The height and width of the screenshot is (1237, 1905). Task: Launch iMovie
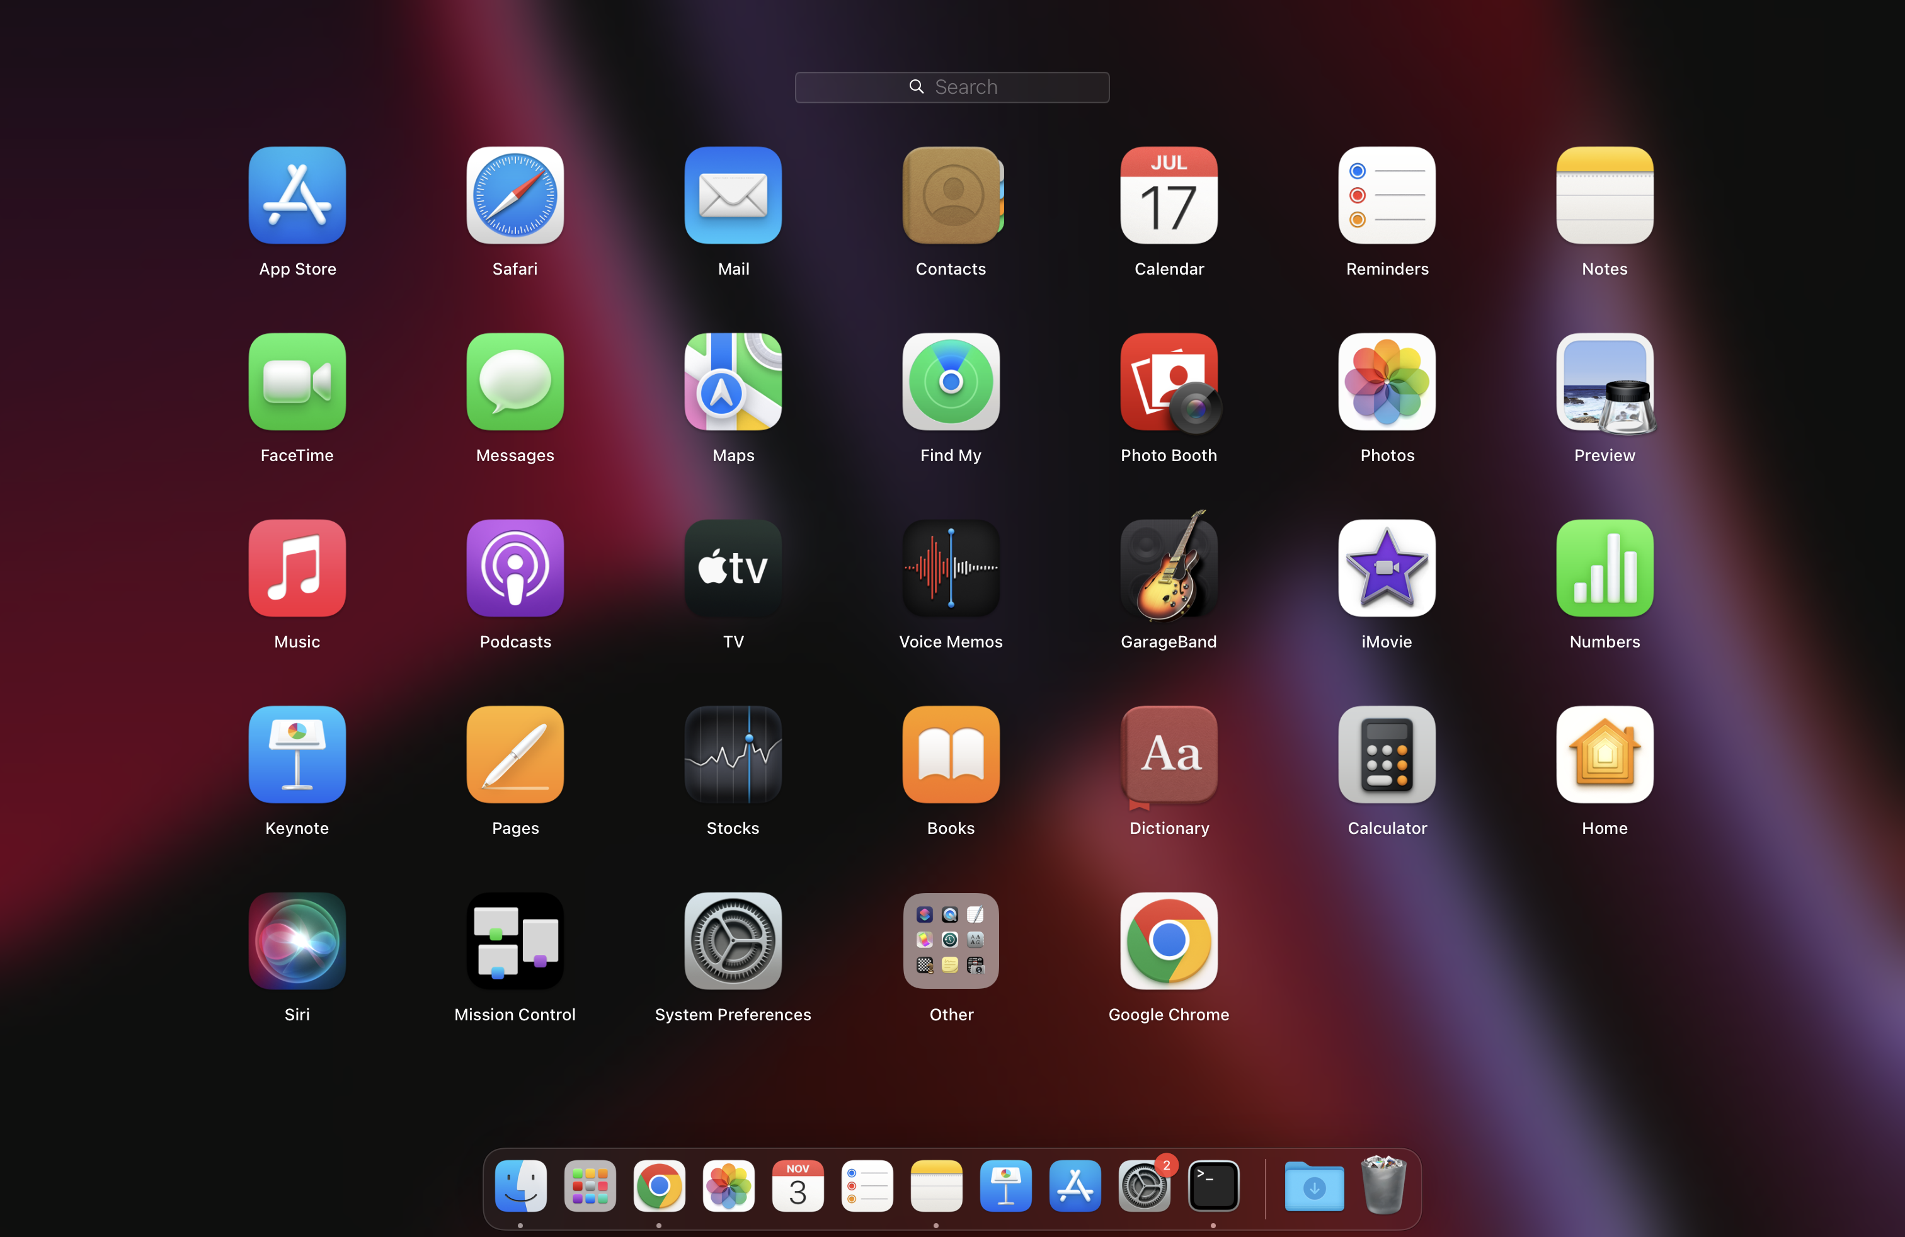point(1387,569)
